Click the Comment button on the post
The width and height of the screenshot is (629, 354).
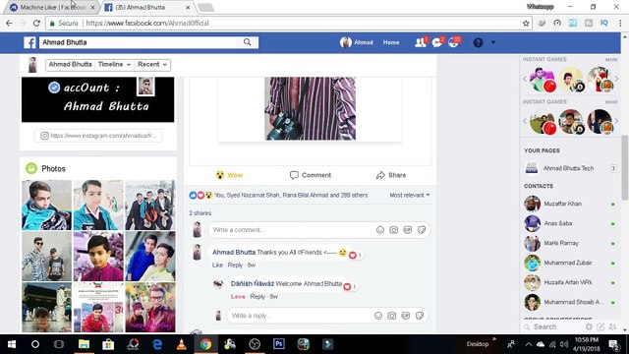311,175
